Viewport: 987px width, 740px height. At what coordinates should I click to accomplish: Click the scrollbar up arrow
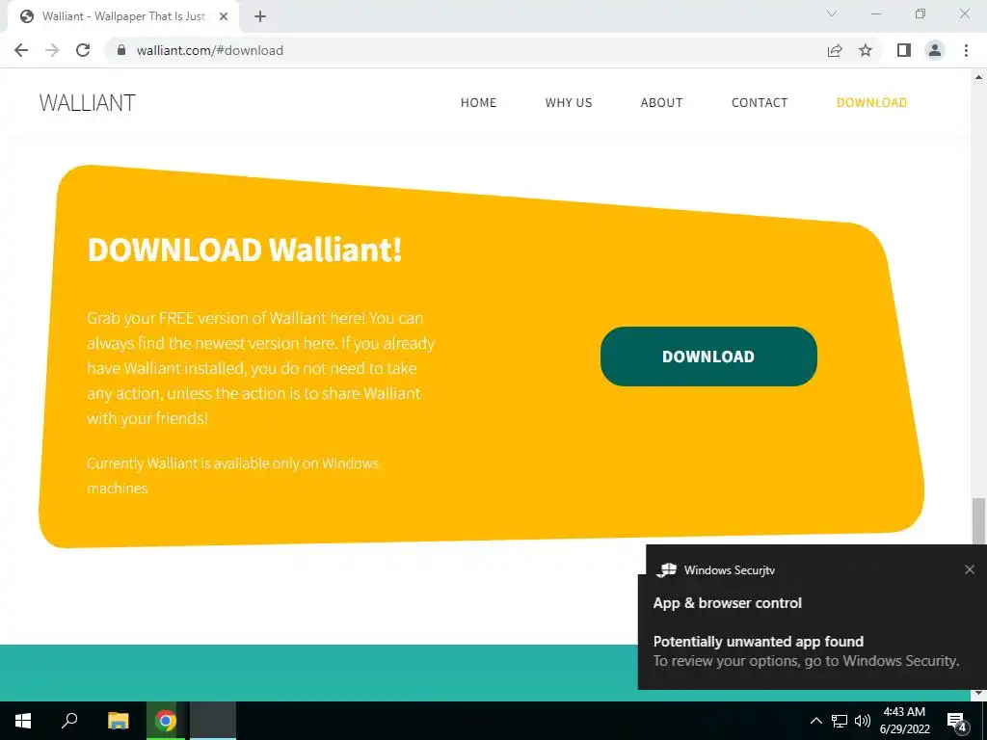point(978,77)
